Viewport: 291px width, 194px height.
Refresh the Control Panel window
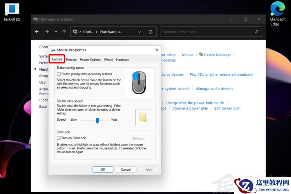(x=151, y=32)
